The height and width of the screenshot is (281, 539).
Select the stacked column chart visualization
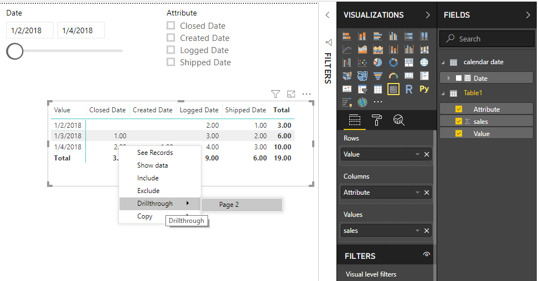click(362, 36)
